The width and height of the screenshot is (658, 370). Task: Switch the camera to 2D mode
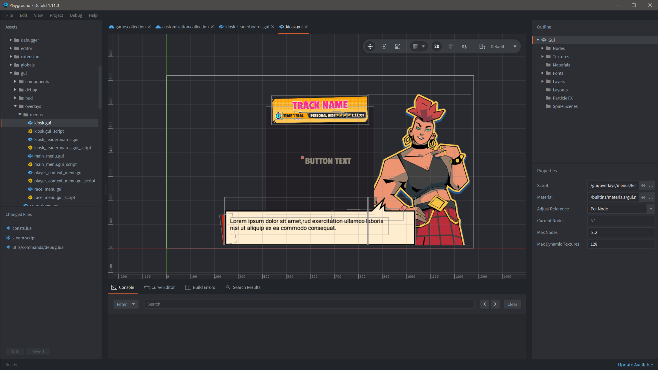click(436, 46)
